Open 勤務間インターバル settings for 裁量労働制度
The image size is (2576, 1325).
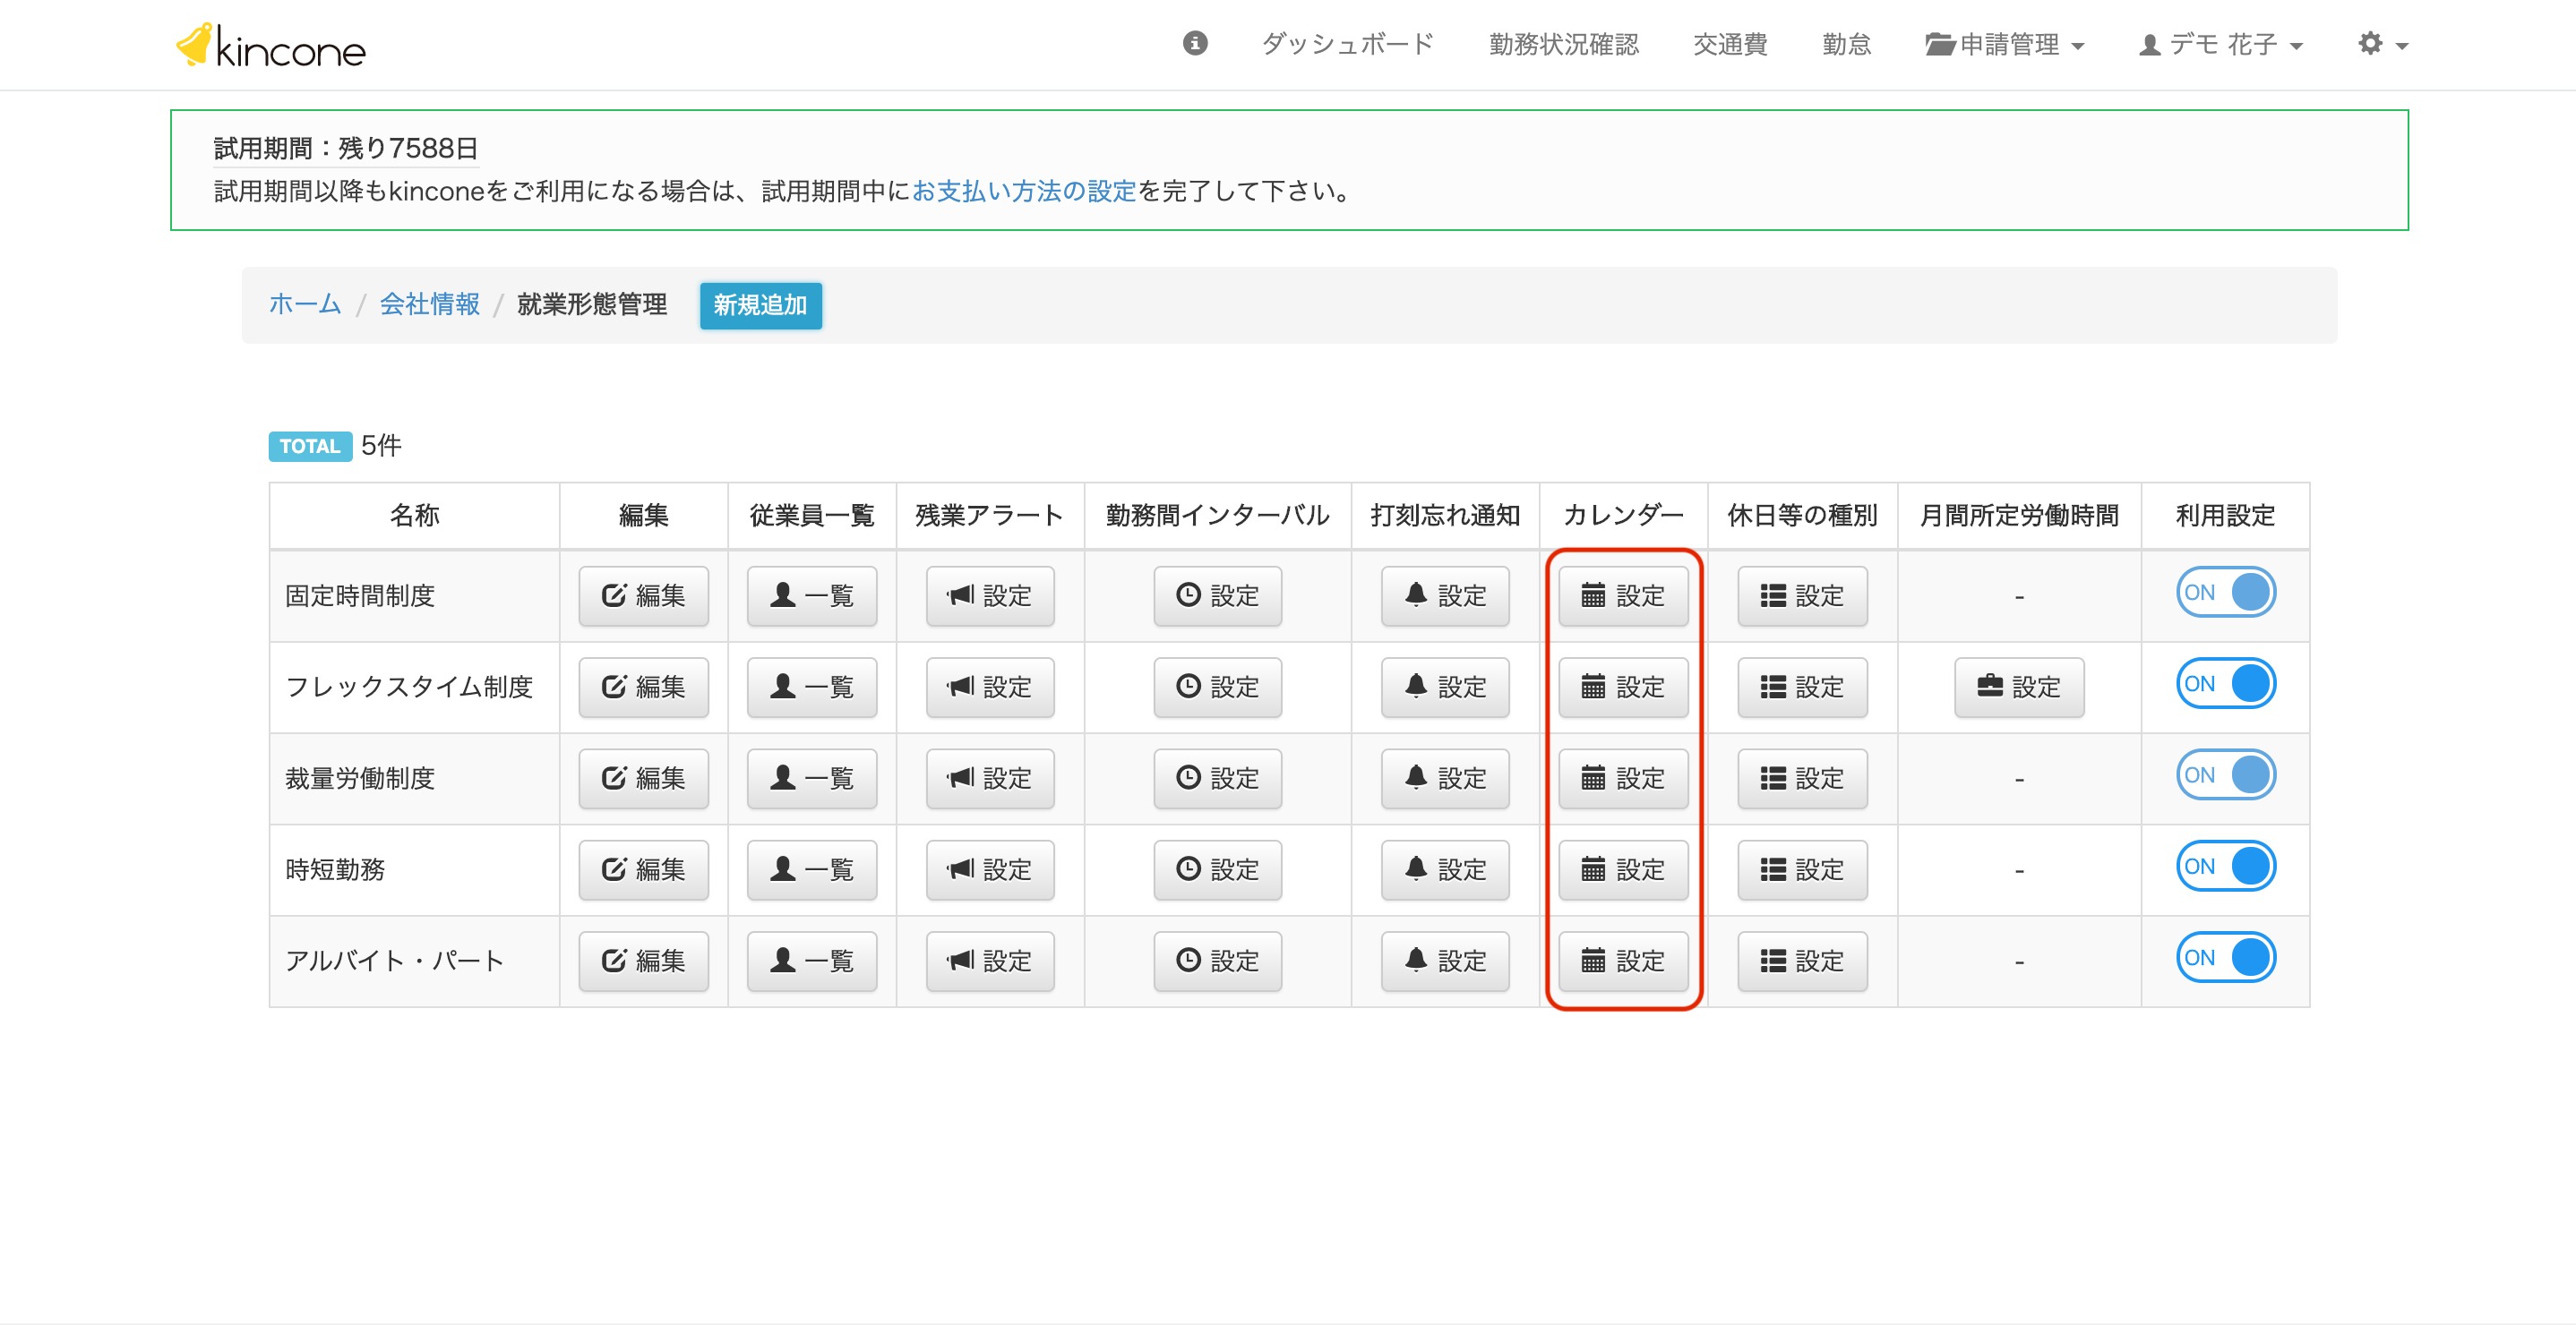pyautogui.click(x=1216, y=777)
